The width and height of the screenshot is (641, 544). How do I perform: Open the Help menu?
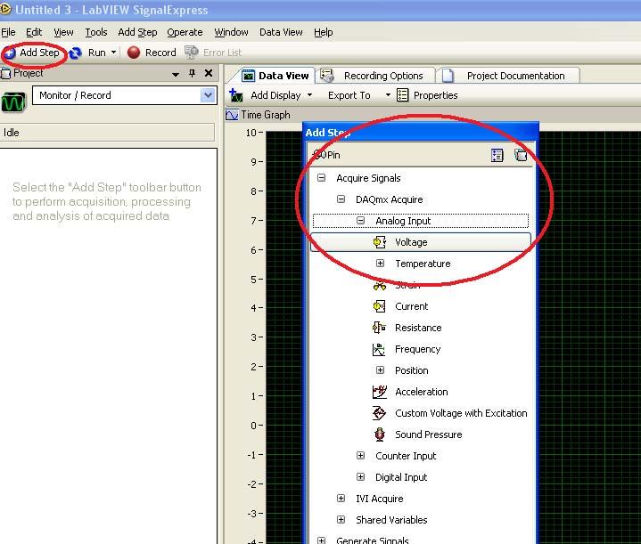click(x=324, y=32)
